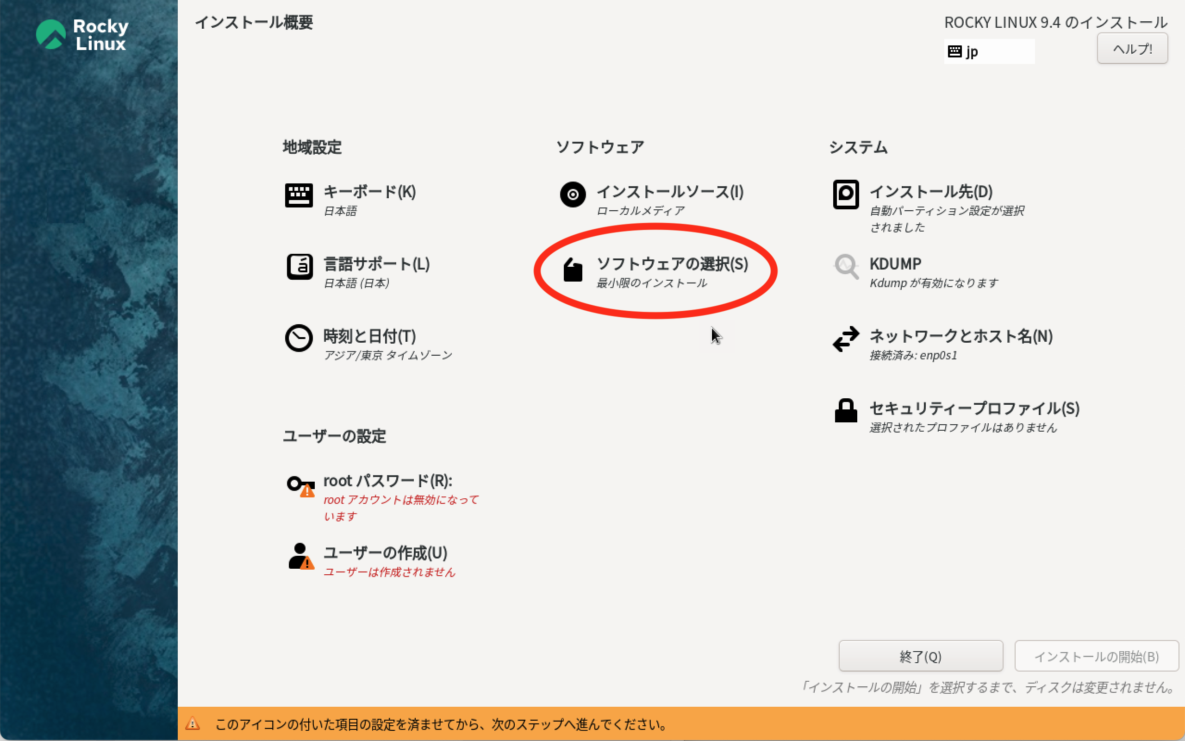Image resolution: width=1185 pixels, height=741 pixels.
Task: Open インストールソース(I) settings
Action: (x=670, y=192)
